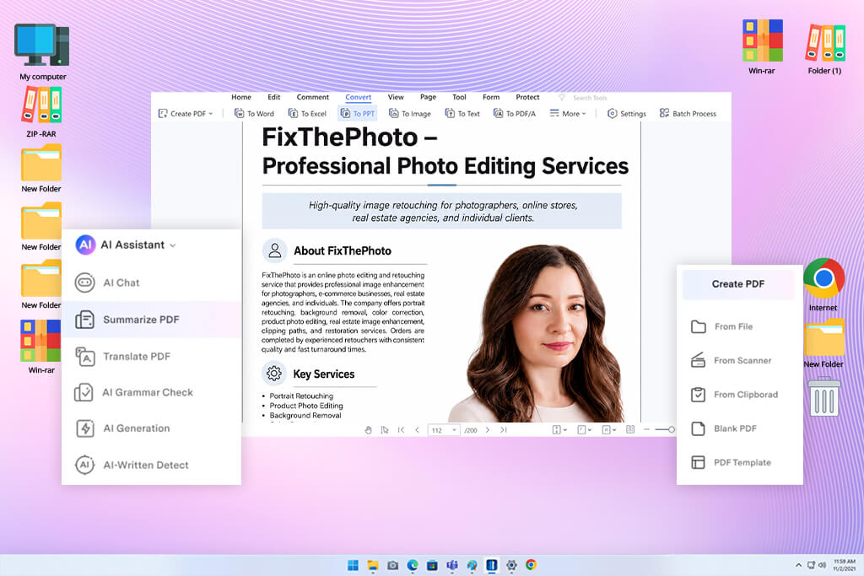The width and height of the screenshot is (864, 576).
Task: Select the Folder (1) desktop icon
Action: (825, 48)
